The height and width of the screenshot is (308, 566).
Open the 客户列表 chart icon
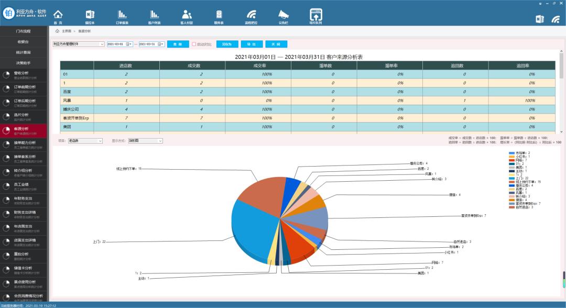tap(155, 16)
